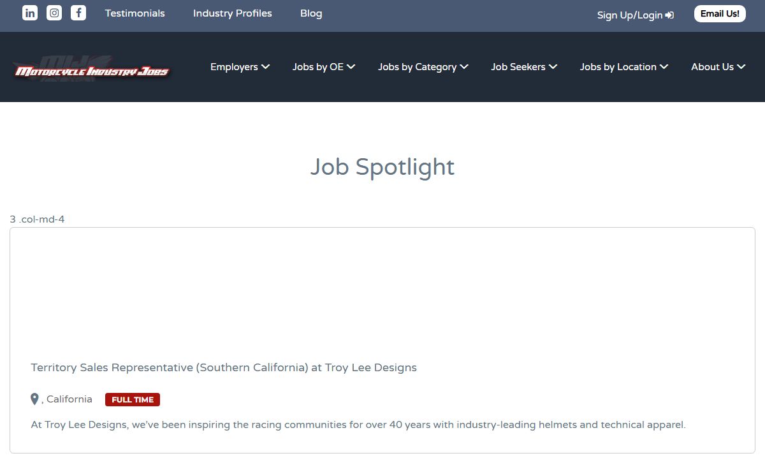Open Industry Profiles link

tap(233, 13)
